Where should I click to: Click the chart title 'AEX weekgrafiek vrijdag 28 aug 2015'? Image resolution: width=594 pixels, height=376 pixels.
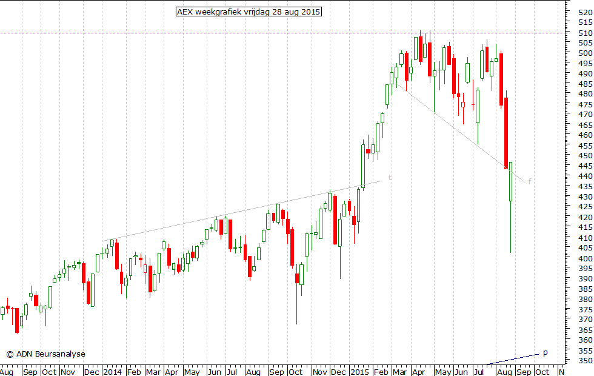pyautogui.click(x=249, y=12)
